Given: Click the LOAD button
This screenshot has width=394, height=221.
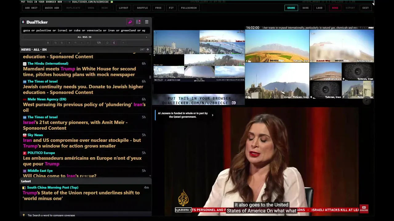Looking at the screenshot, I should (320, 8).
